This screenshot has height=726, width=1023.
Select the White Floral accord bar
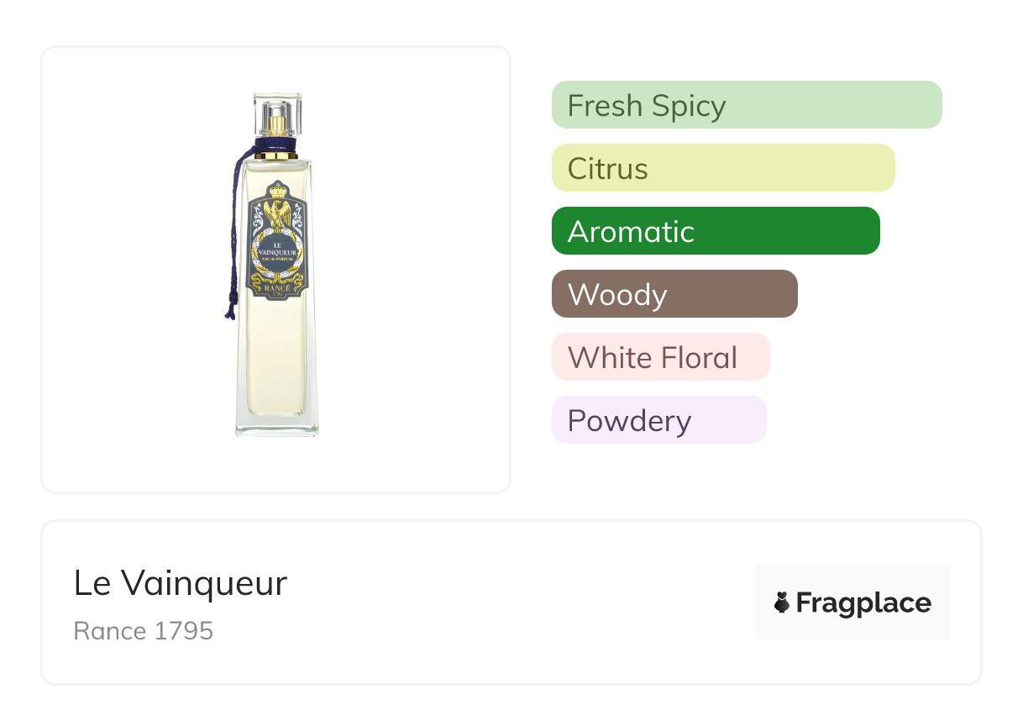660,357
